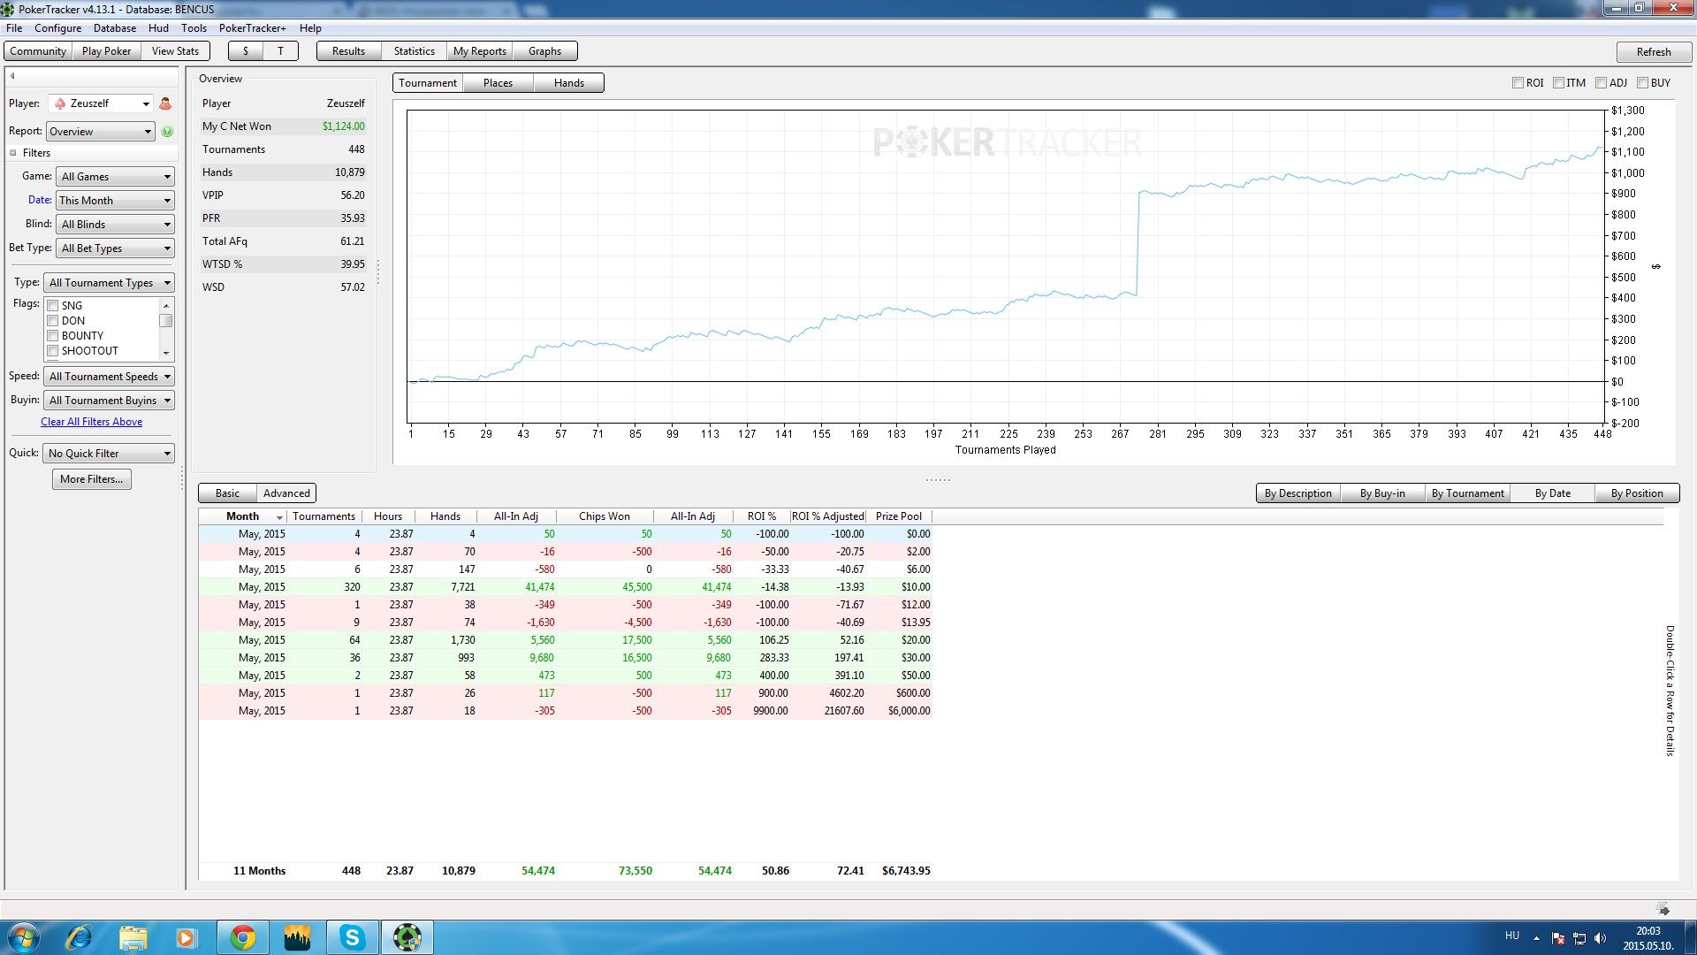
Task: Open the Hud menu
Action: pyautogui.click(x=158, y=28)
